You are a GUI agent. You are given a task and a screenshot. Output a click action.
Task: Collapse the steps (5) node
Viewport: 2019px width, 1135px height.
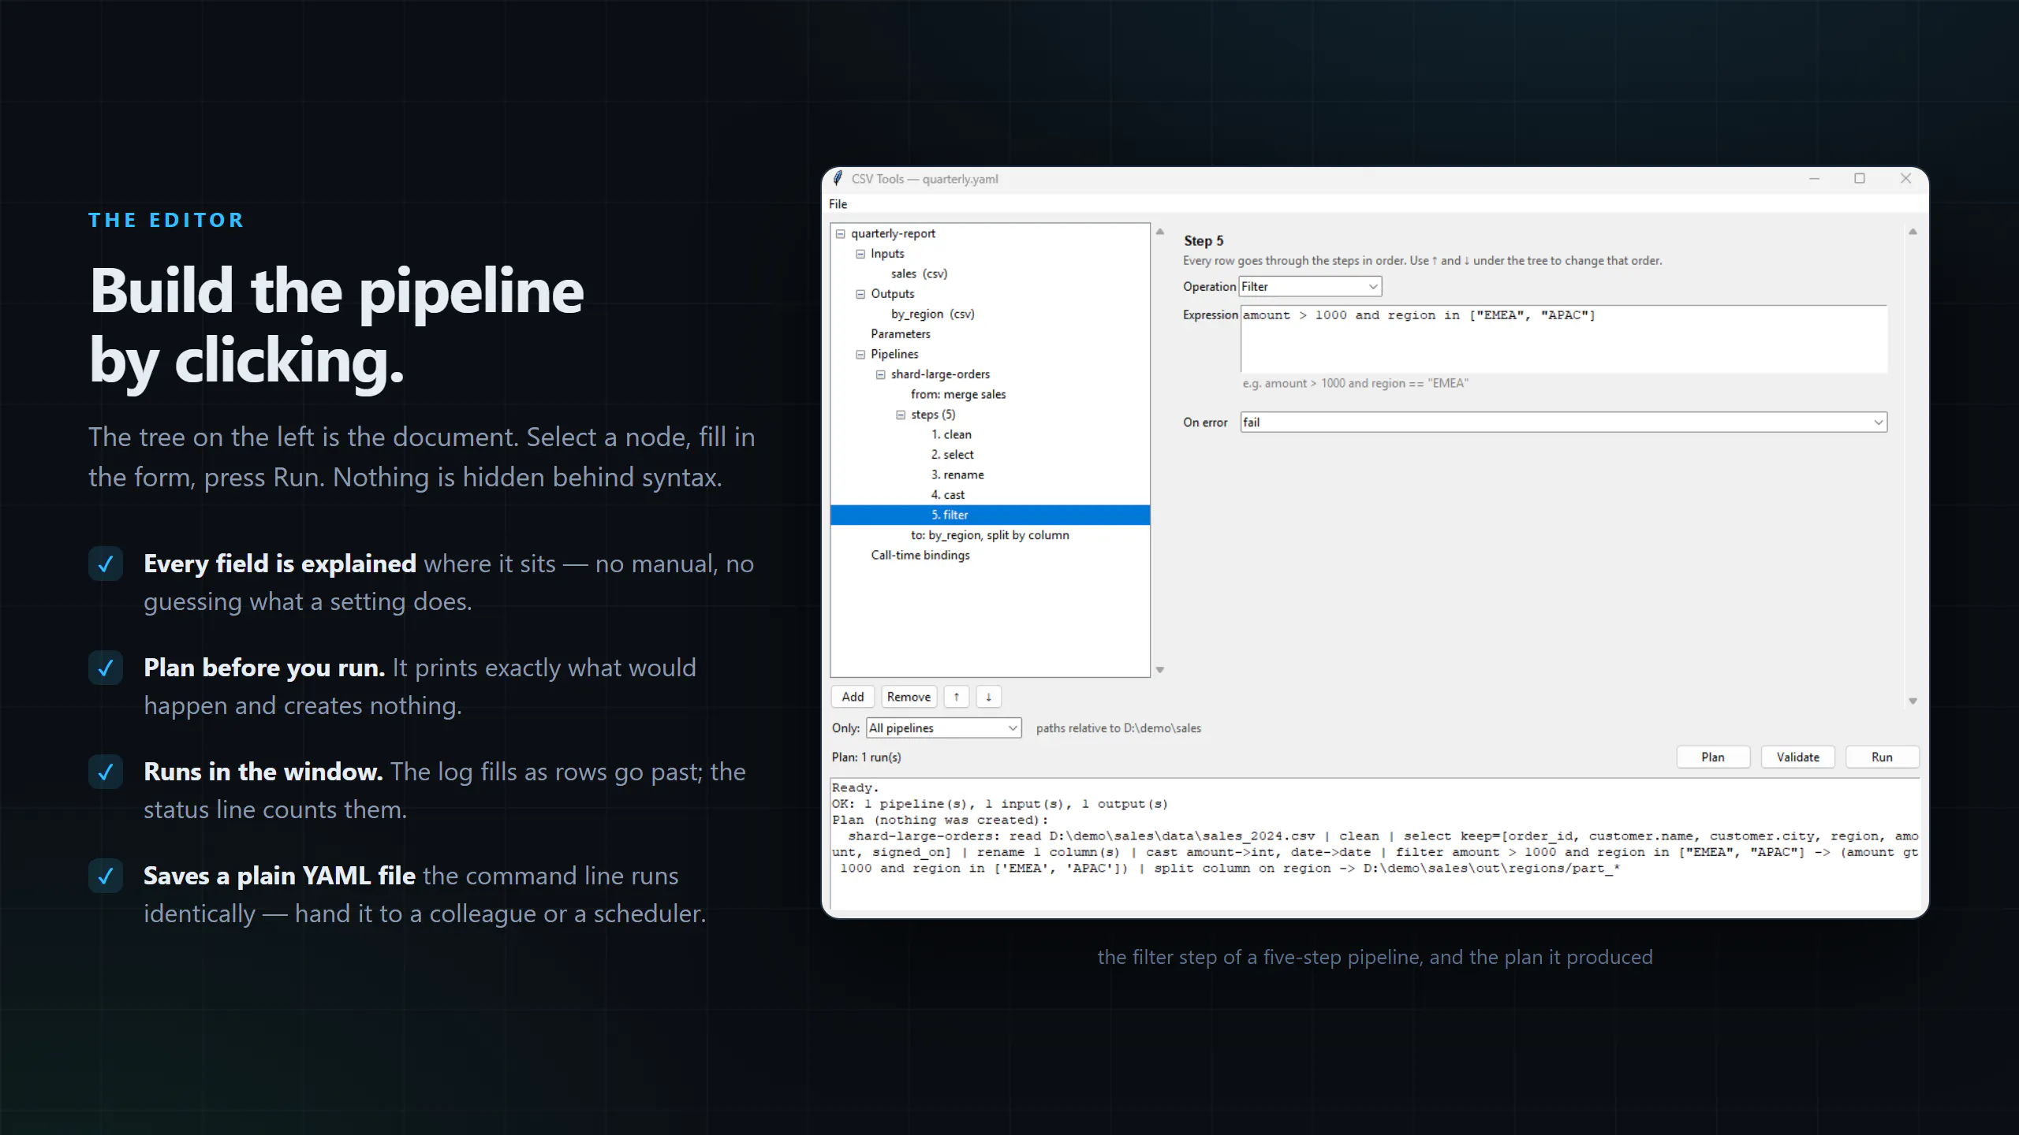(901, 415)
